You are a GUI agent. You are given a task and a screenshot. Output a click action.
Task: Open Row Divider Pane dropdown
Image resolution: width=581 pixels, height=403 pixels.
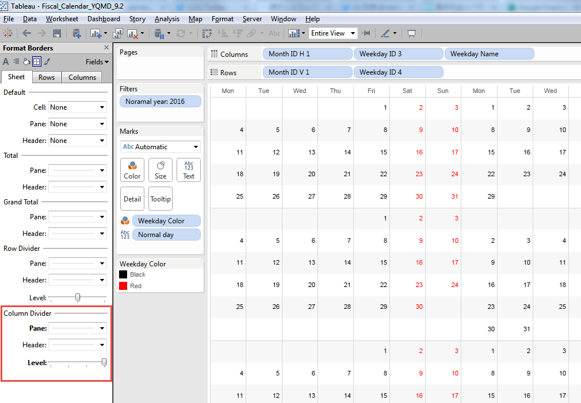coord(78,263)
